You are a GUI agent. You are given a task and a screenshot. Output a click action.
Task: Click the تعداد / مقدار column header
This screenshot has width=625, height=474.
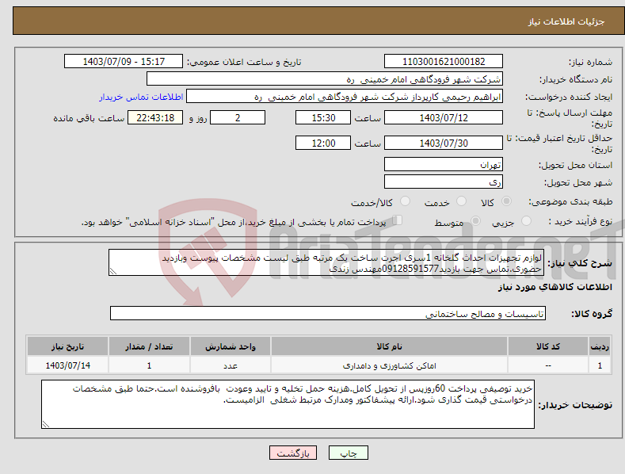149,346
